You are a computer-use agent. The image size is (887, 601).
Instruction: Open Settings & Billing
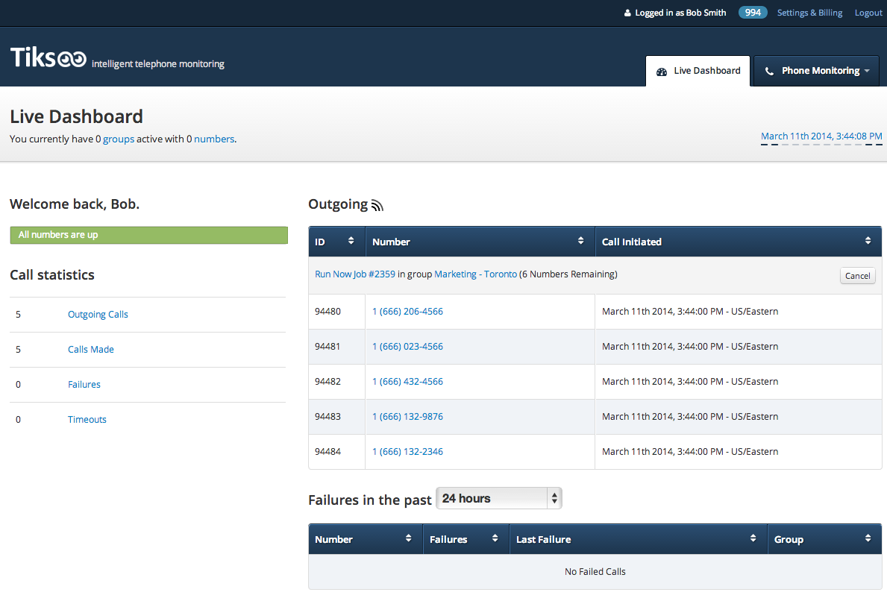809,13
